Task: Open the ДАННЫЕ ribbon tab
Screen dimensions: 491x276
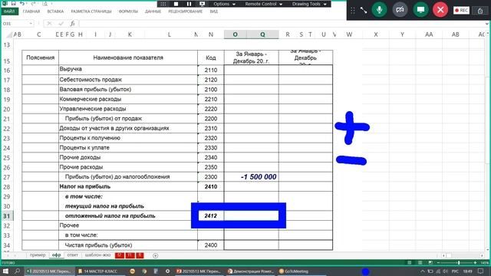Action: (x=153, y=11)
